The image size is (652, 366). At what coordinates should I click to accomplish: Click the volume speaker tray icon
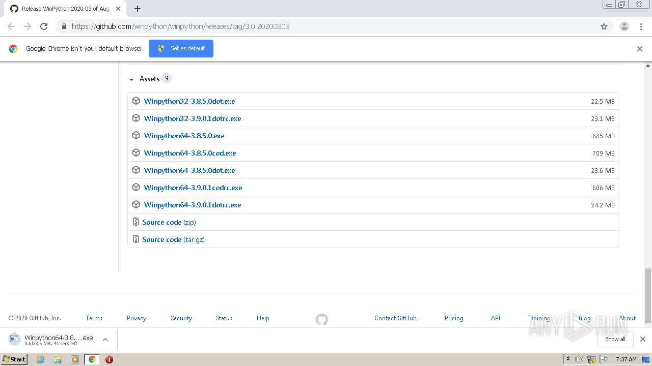(x=579, y=359)
